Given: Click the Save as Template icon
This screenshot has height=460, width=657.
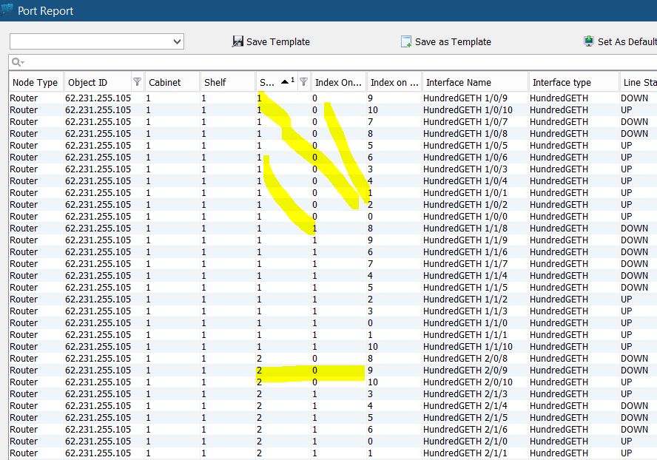Looking at the screenshot, I should [x=406, y=41].
